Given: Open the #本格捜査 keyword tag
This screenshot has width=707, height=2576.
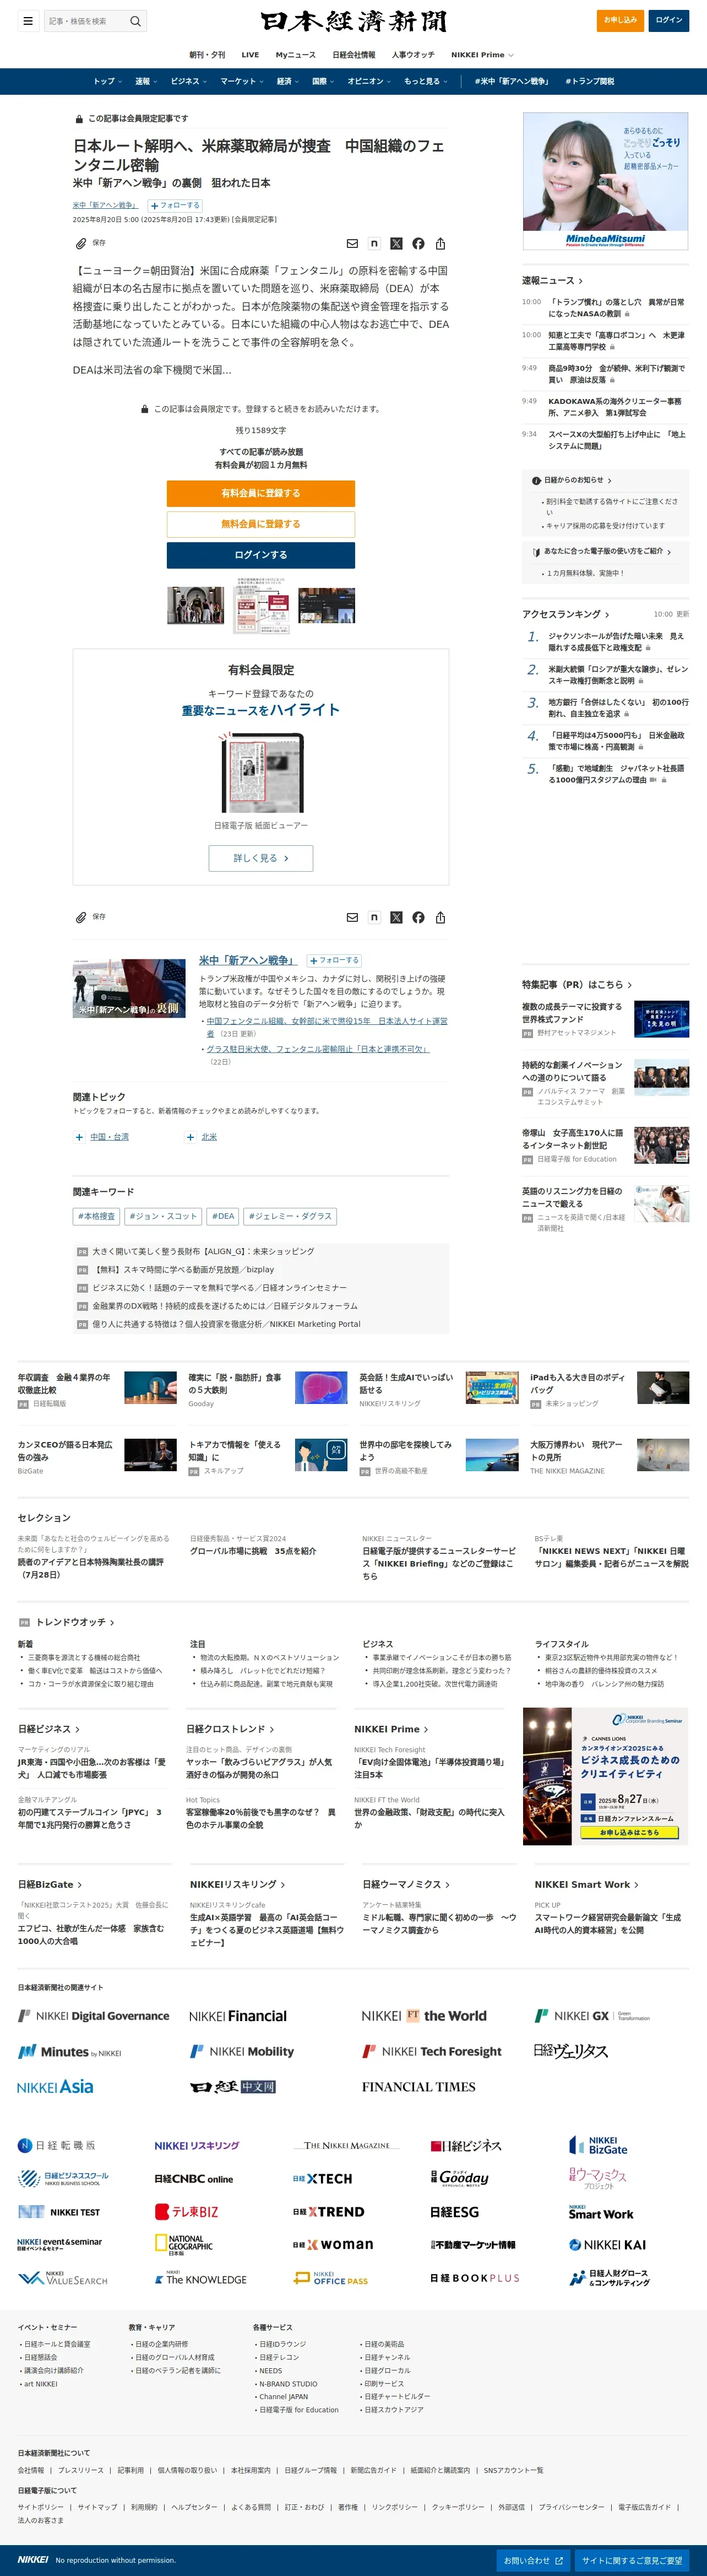Looking at the screenshot, I should (97, 1216).
